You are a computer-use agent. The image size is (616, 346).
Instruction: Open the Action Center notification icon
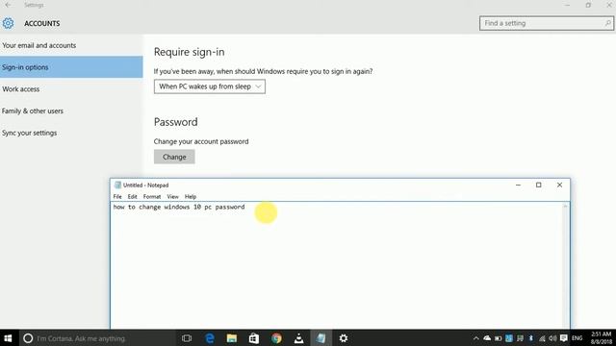tap(564, 338)
